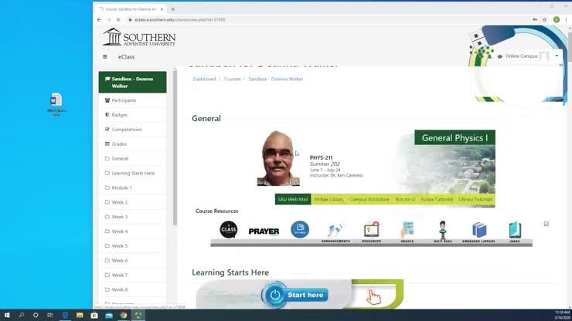Launch Microsoft Edge from the taskbar
The height and width of the screenshot is (321, 572).
tap(65, 315)
